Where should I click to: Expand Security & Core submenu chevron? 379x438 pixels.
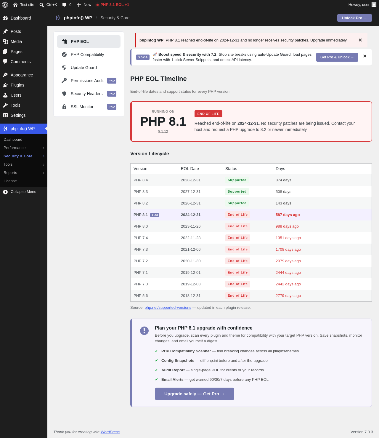[44, 156]
